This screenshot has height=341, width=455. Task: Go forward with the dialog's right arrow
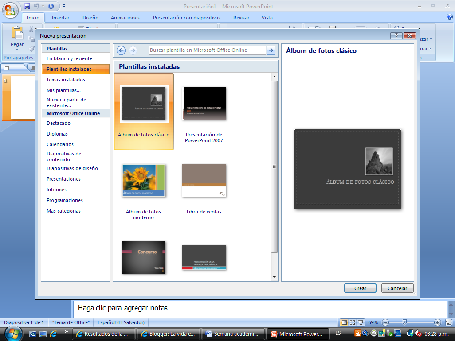133,50
